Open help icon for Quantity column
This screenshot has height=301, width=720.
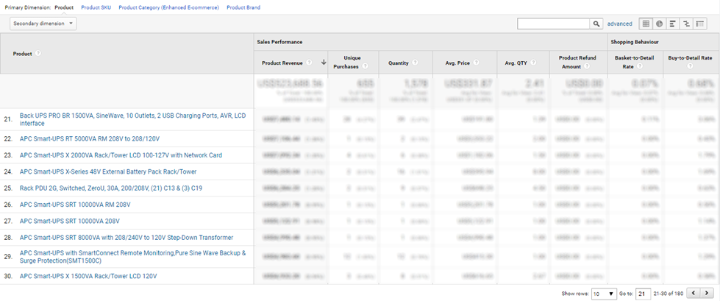(x=415, y=63)
